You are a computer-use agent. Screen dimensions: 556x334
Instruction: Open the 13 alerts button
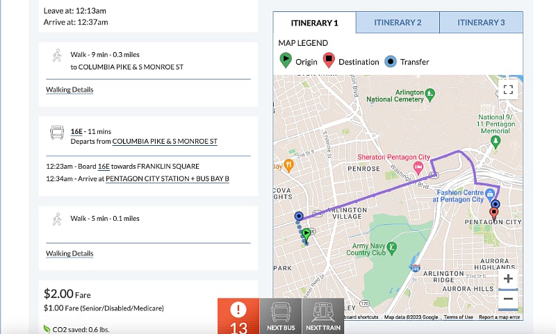pyautogui.click(x=238, y=316)
